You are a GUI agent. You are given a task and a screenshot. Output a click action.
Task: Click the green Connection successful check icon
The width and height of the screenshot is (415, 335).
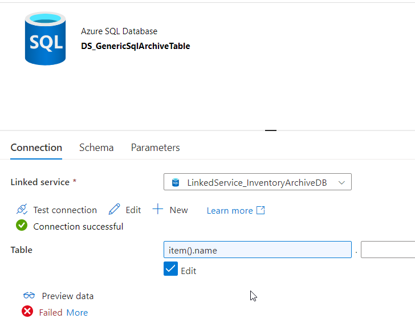coord(22,225)
